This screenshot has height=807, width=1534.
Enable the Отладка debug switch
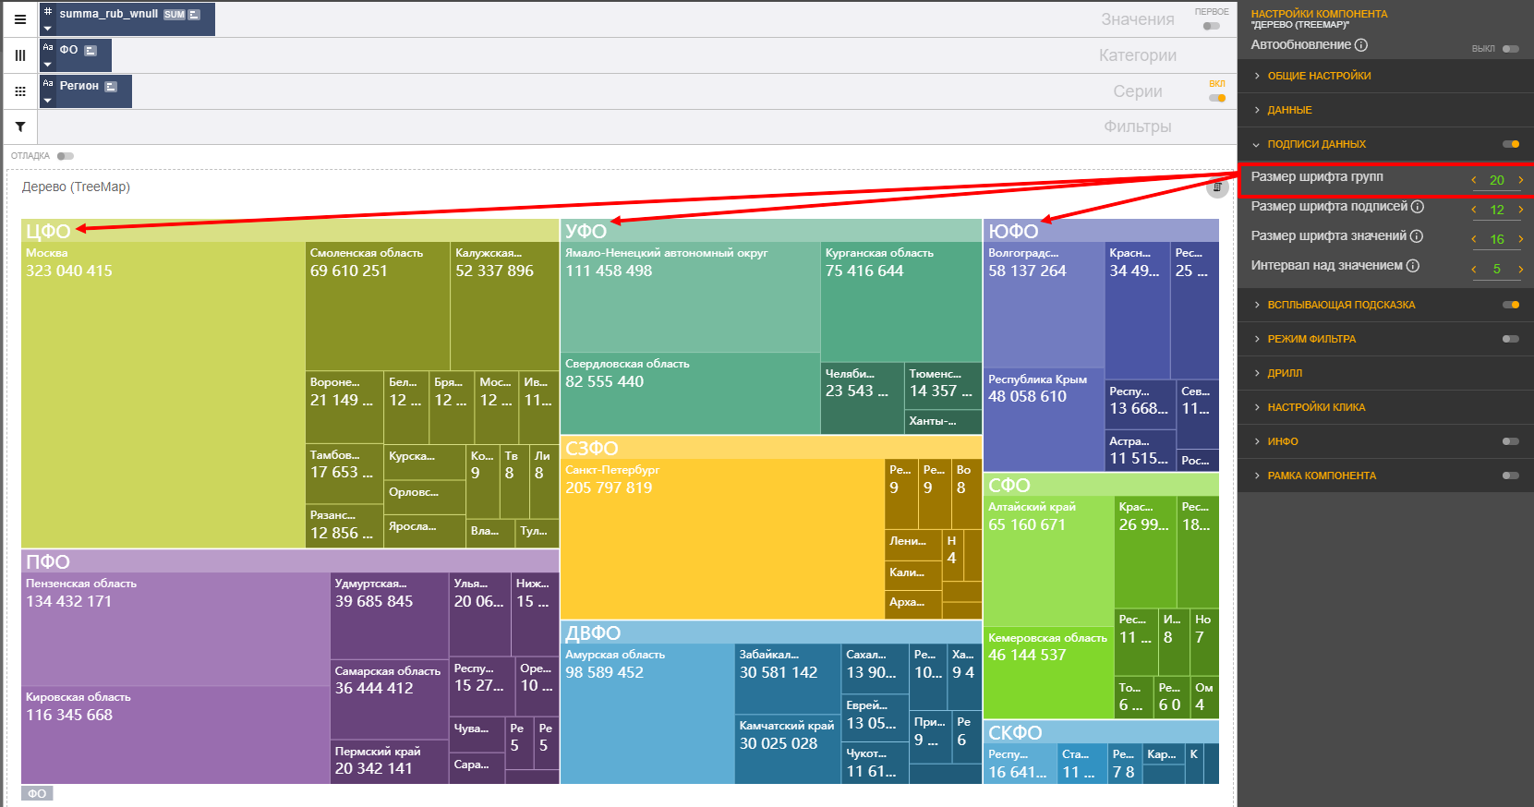click(x=65, y=156)
